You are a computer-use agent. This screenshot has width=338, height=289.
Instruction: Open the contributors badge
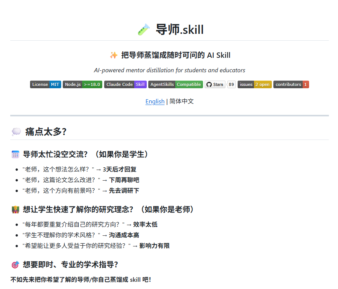click(x=291, y=84)
